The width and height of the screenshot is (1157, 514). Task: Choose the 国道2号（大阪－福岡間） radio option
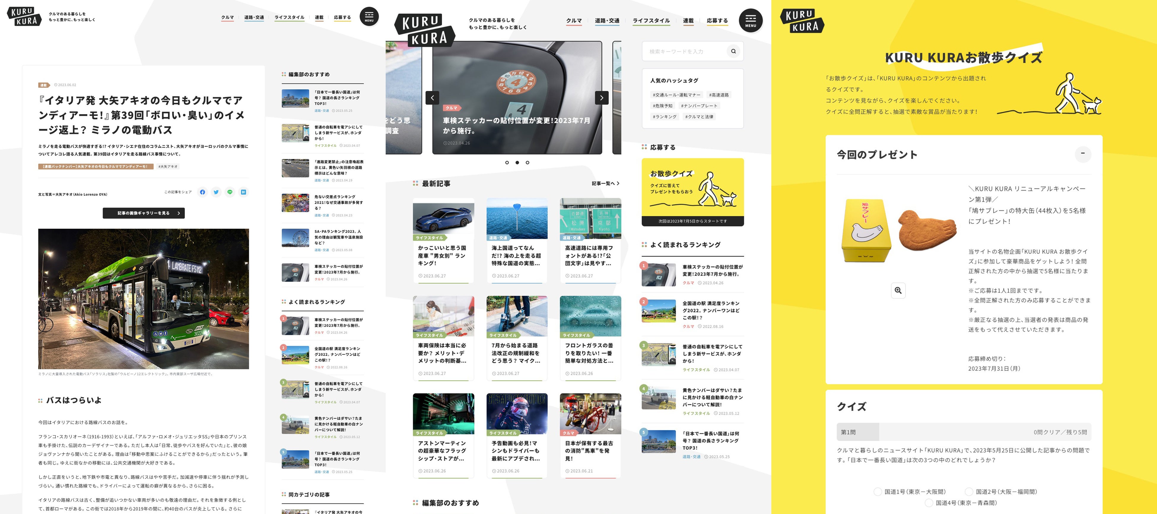click(969, 491)
